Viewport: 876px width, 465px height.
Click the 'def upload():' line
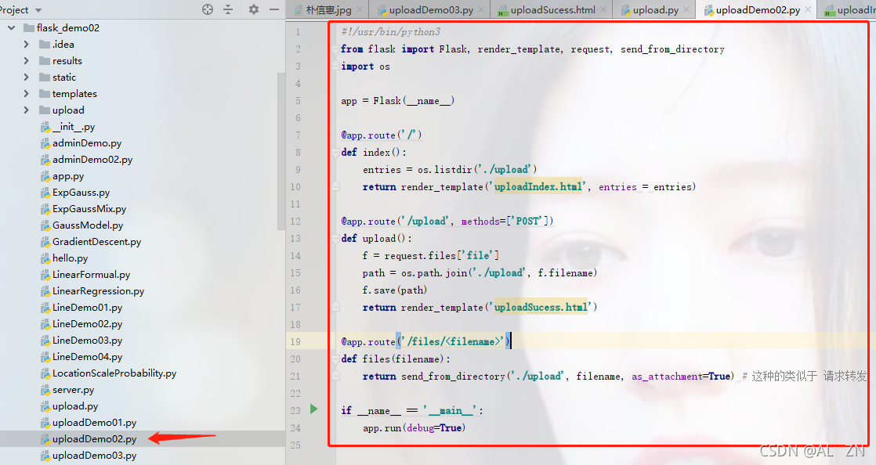377,238
